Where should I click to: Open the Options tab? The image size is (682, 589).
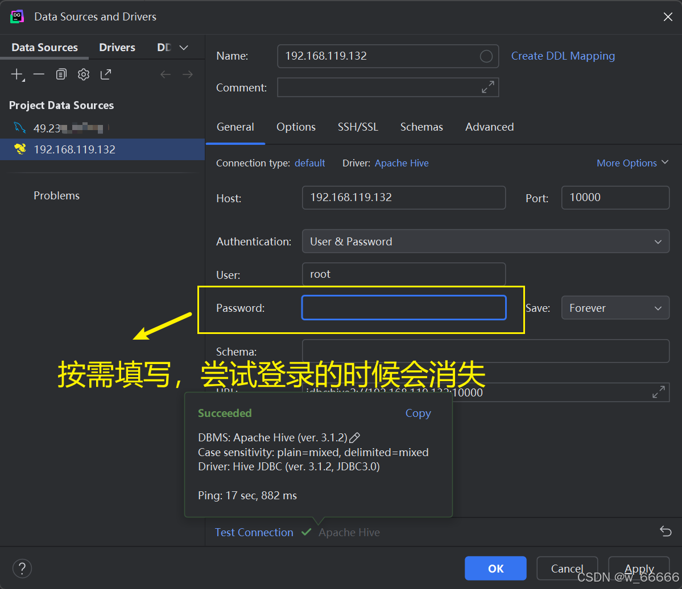[x=296, y=127]
